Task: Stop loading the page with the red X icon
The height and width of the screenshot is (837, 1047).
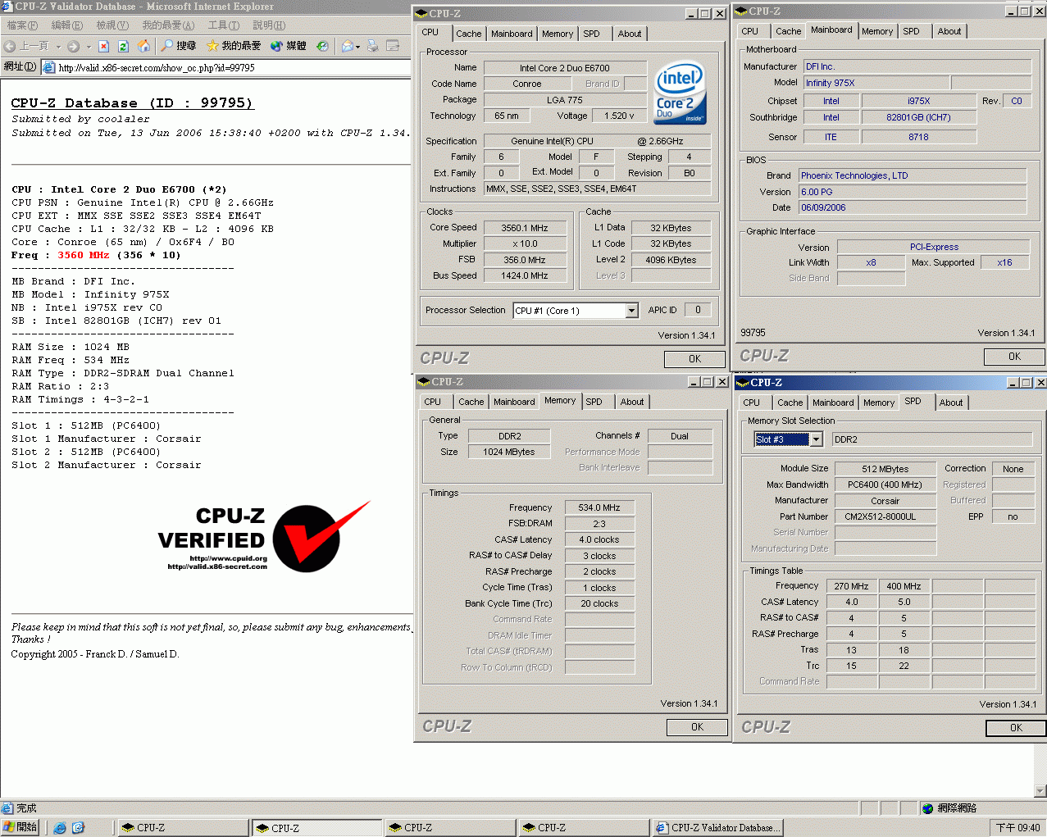Action: click(x=103, y=46)
